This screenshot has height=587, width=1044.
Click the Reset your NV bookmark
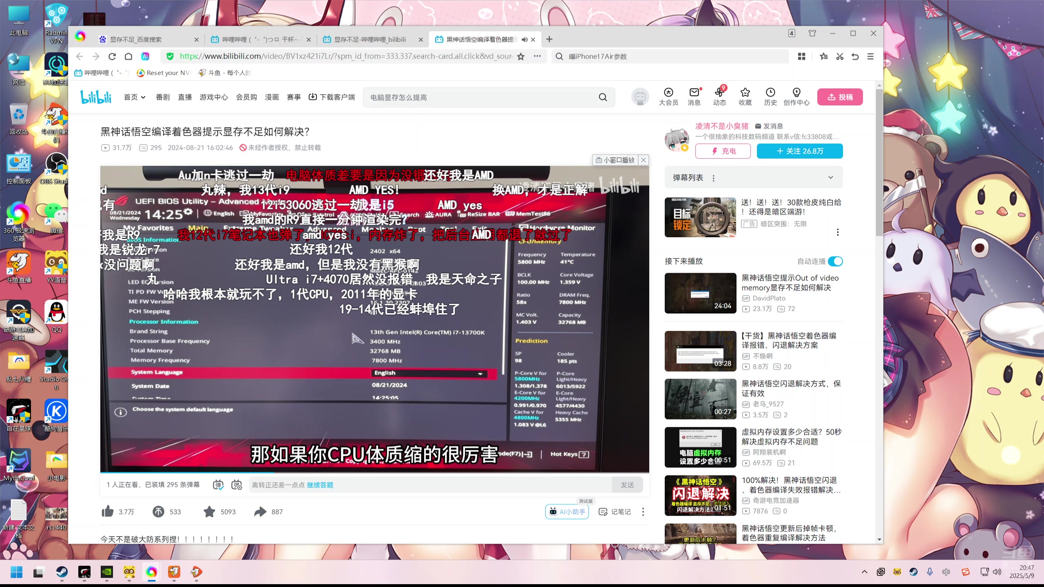(x=164, y=73)
